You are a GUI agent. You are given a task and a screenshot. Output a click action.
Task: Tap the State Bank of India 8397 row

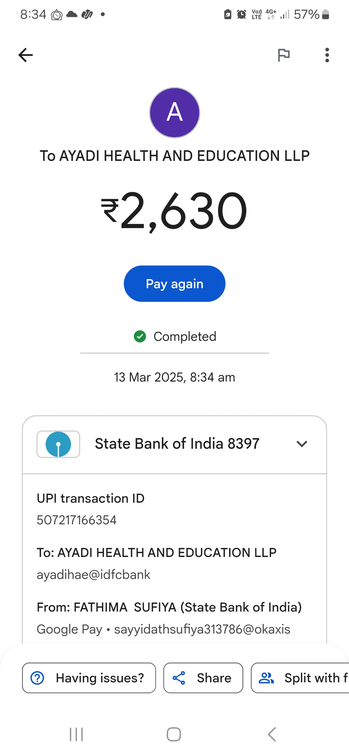click(177, 444)
